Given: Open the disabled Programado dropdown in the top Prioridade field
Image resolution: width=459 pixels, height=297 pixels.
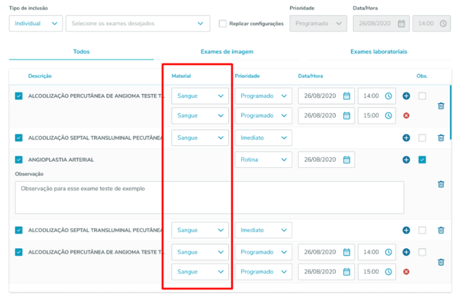Looking at the screenshot, I should [x=318, y=24].
